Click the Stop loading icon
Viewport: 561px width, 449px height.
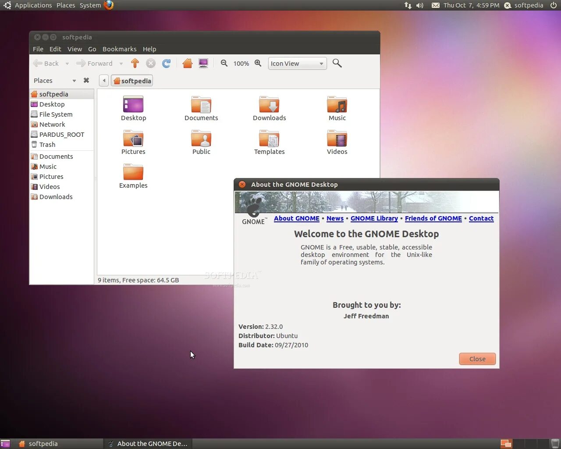pos(151,64)
